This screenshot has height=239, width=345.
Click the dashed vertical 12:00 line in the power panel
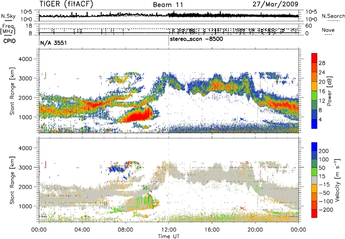(169, 91)
